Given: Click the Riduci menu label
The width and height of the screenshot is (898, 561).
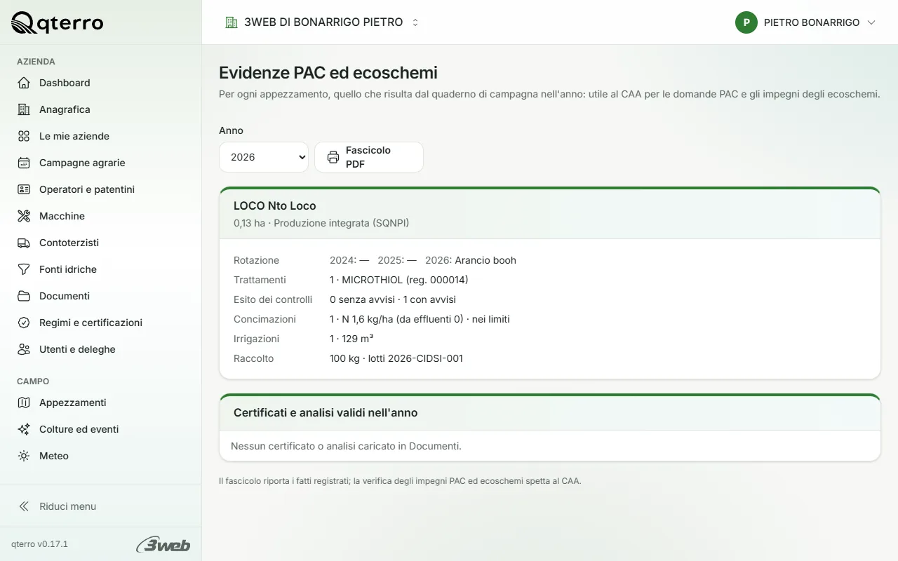Looking at the screenshot, I should (67, 506).
